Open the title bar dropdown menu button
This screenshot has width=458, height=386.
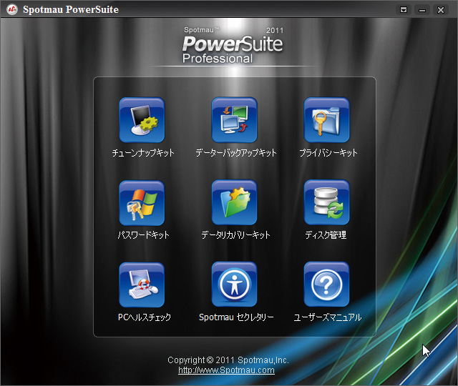pos(404,10)
